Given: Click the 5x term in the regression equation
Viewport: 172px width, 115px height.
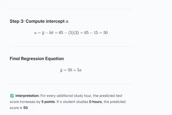Looking at the screenshot, I should (x=80, y=70).
